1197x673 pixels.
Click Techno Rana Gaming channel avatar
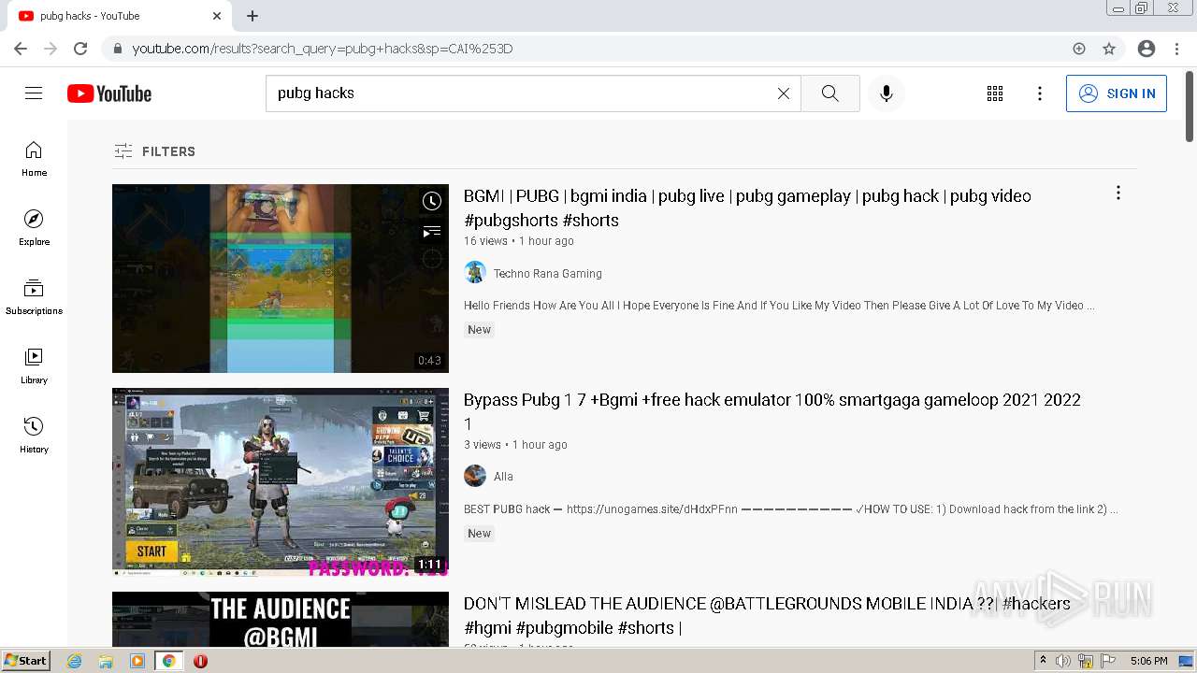coord(475,272)
